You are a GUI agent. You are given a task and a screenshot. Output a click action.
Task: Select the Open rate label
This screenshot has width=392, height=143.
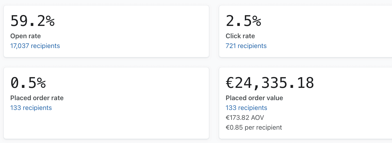(25, 36)
